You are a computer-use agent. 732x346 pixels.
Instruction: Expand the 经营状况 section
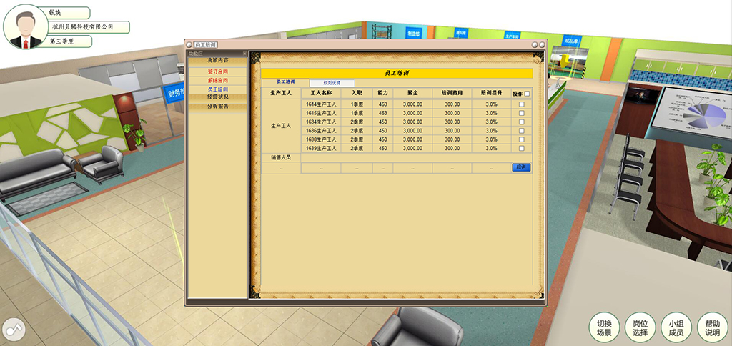pyautogui.click(x=217, y=97)
